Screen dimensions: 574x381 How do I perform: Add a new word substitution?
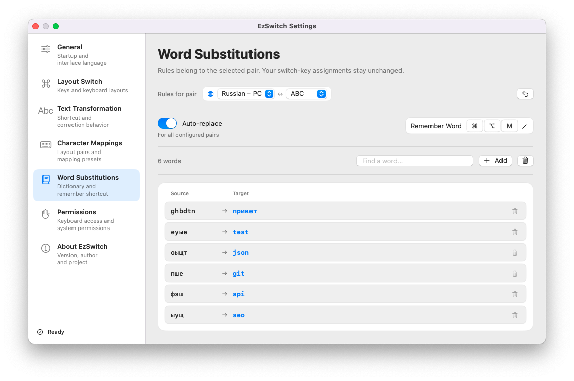click(x=495, y=161)
